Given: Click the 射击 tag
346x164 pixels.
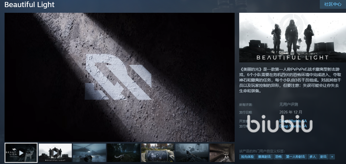Looking at the screenshot, I should click(323, 157).
